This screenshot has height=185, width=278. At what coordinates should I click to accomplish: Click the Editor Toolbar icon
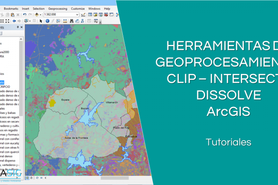point(83,14)
